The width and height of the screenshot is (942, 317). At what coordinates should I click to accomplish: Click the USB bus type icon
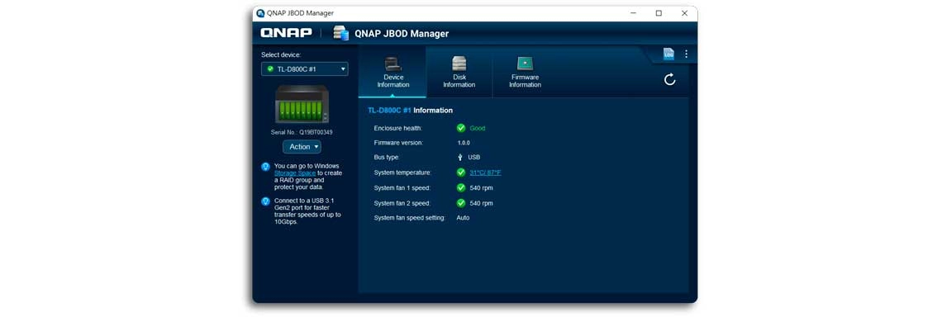pos(460,158)
